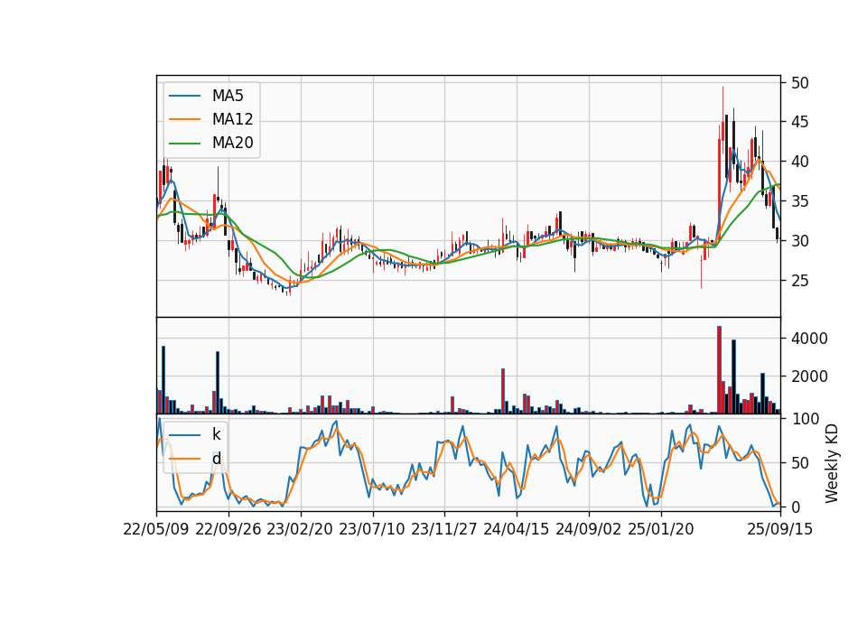Click the 24/04/15 date tick label
The image size is (867, 623).
(x=517, y=529)
